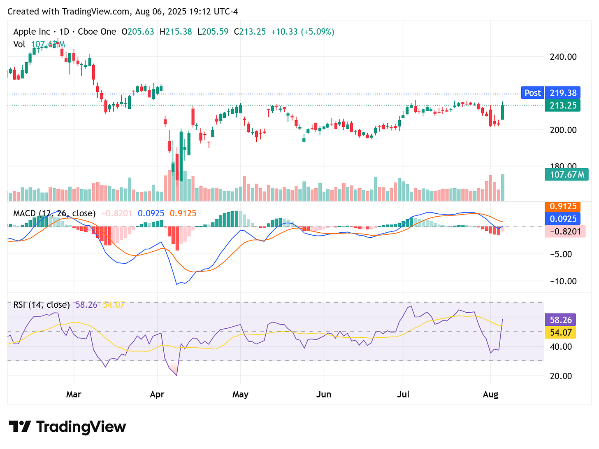Click the +10.33 (+5.09%) change value

302,31
